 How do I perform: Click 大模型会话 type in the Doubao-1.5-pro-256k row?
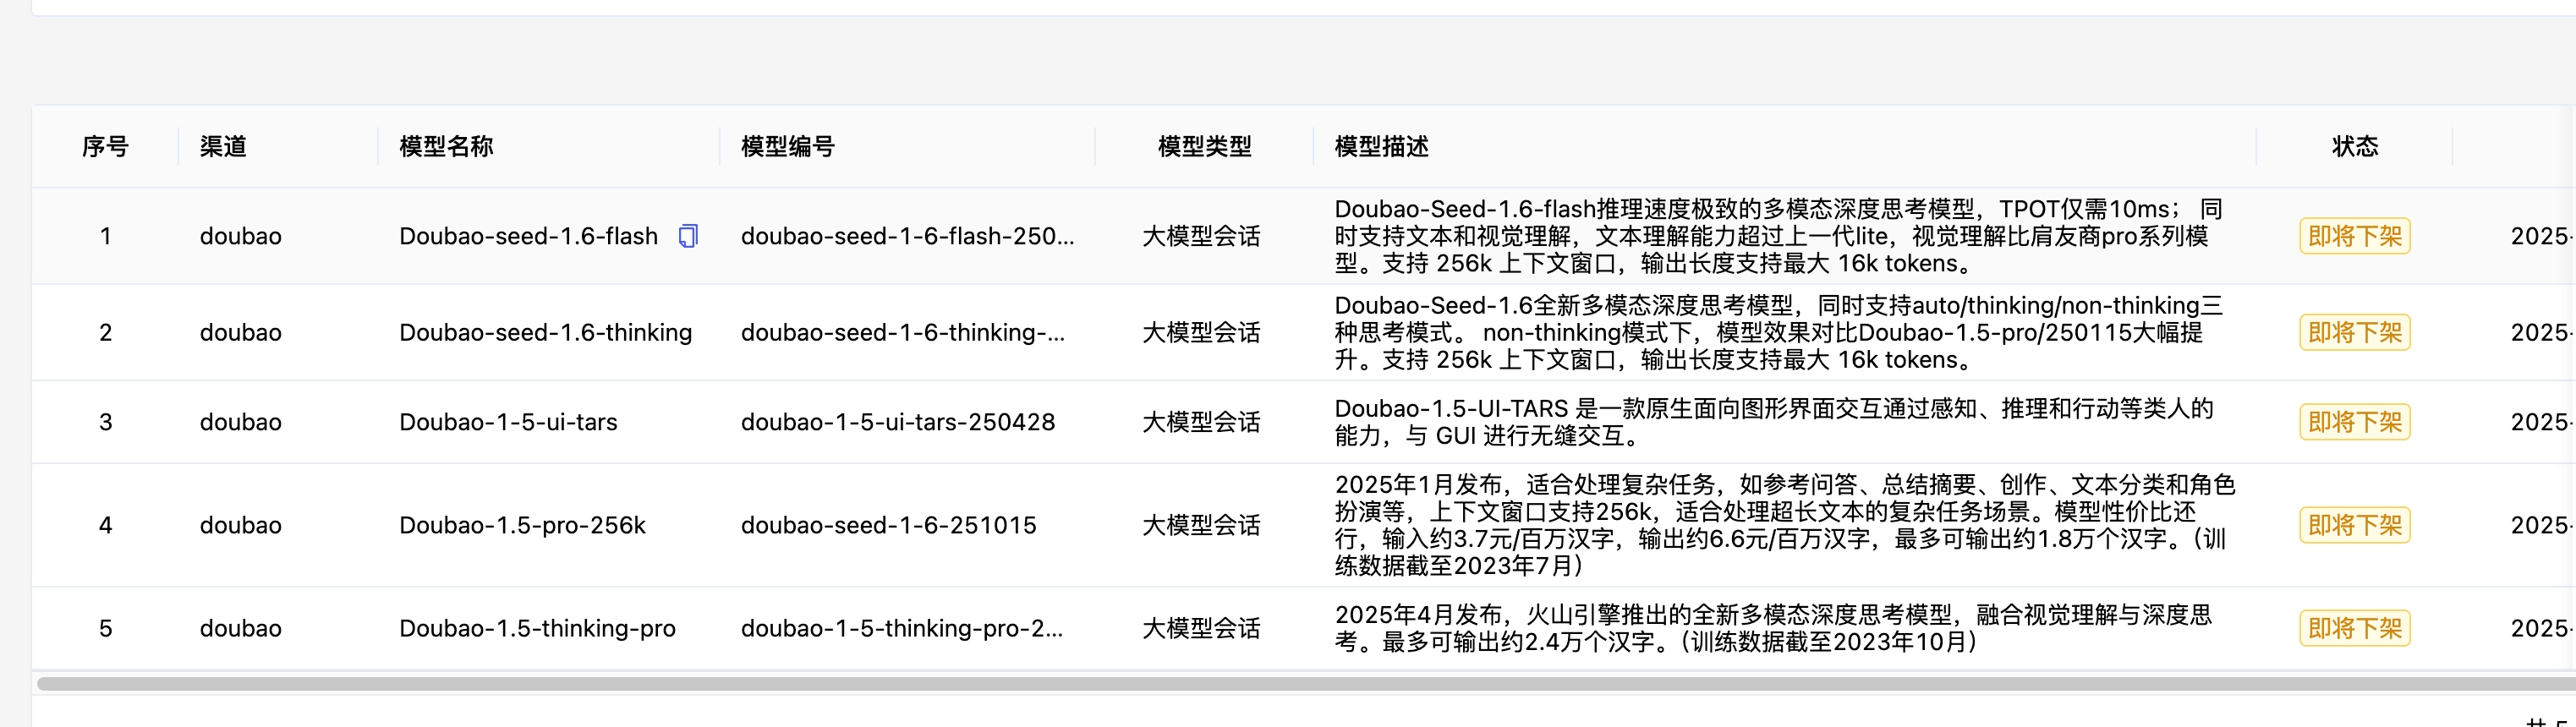pyautogui.click(x=1201, y=525)
